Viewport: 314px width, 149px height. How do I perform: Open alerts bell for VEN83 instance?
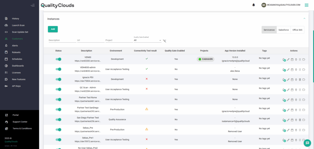(x=283, y=59)
